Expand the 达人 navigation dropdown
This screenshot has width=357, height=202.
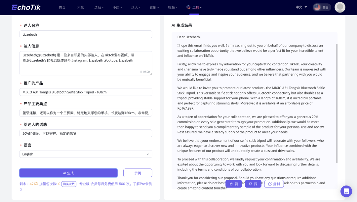pos(136,7)
